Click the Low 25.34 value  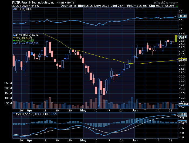pyautogui.click(x=102, y=6)
